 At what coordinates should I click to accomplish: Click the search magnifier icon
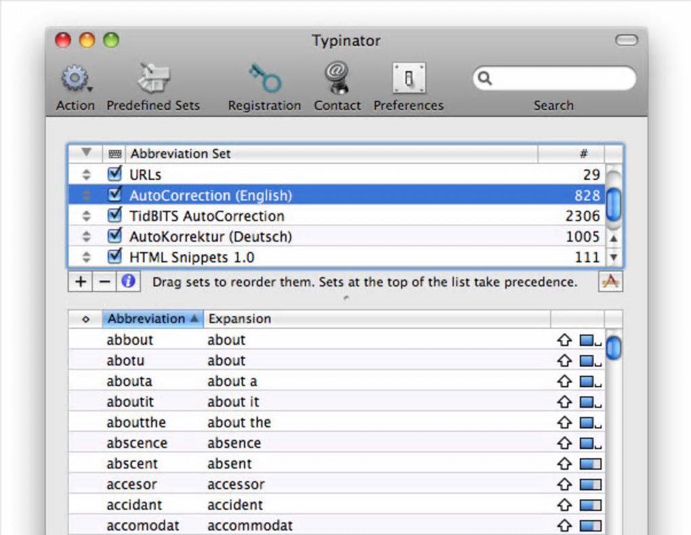[485, 79]
